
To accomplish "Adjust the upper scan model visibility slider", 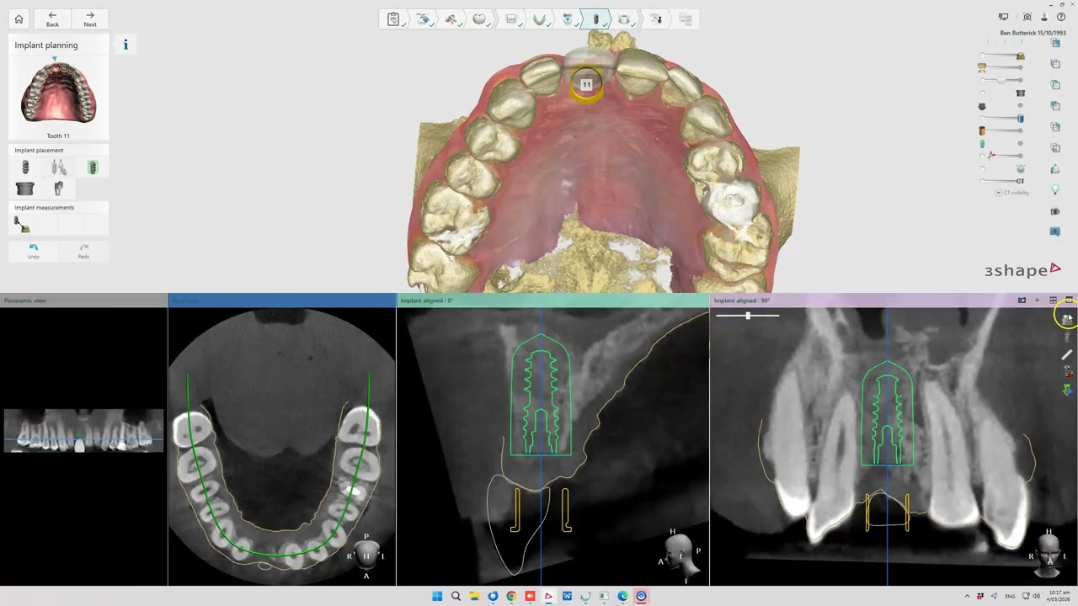I will (1001, 56).
